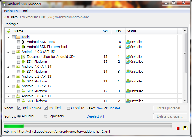Click the New link to select new packages
This screenshot has width=192, height=137.
[x=100, y=108]
